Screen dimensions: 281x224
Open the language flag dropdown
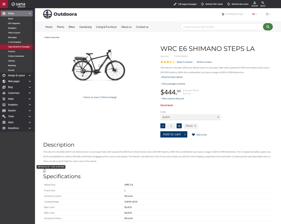click(x=254, y=14)
